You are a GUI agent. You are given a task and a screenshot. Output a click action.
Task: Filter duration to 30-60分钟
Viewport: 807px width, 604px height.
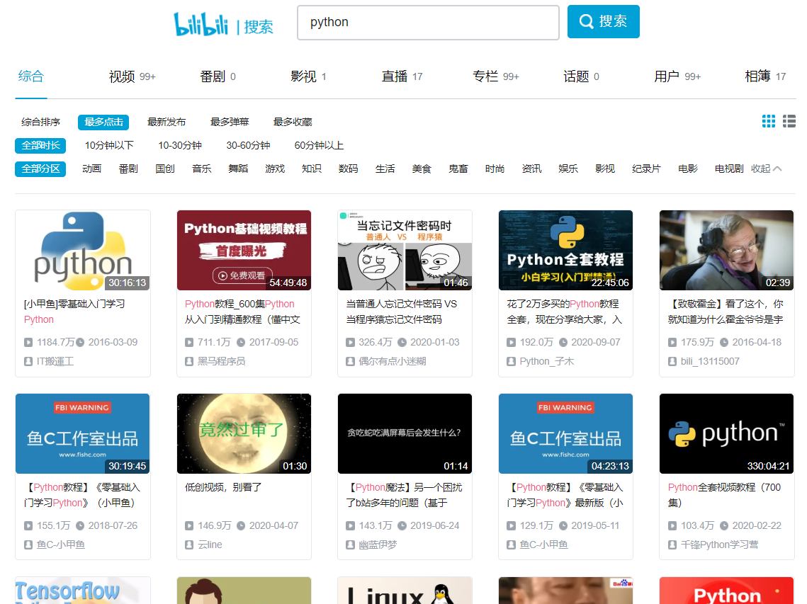(x=248, y=146)
